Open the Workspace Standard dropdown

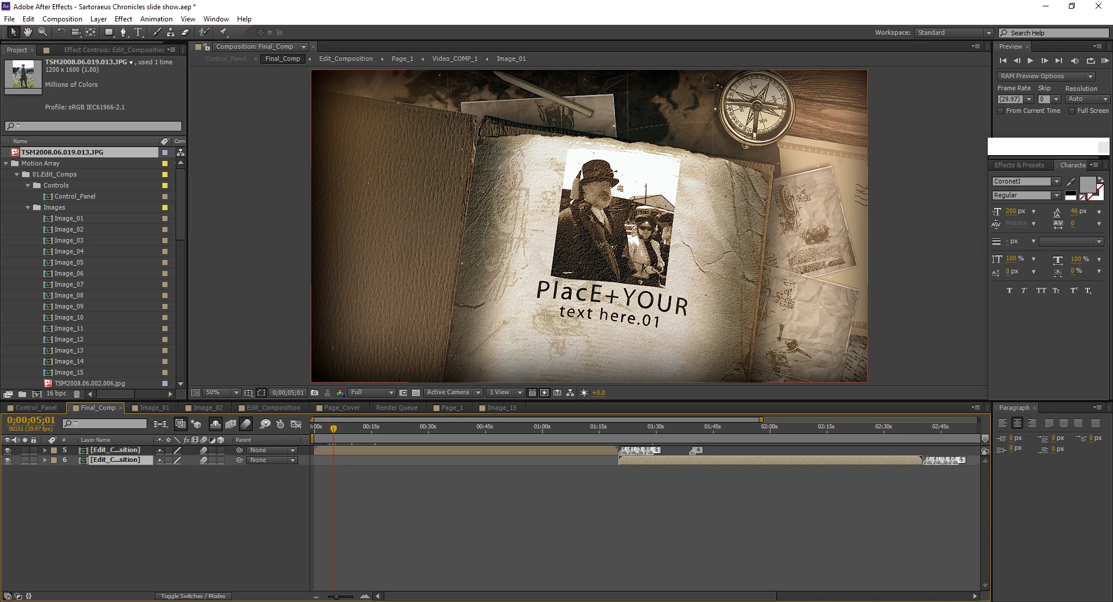[x=954, y=33]
